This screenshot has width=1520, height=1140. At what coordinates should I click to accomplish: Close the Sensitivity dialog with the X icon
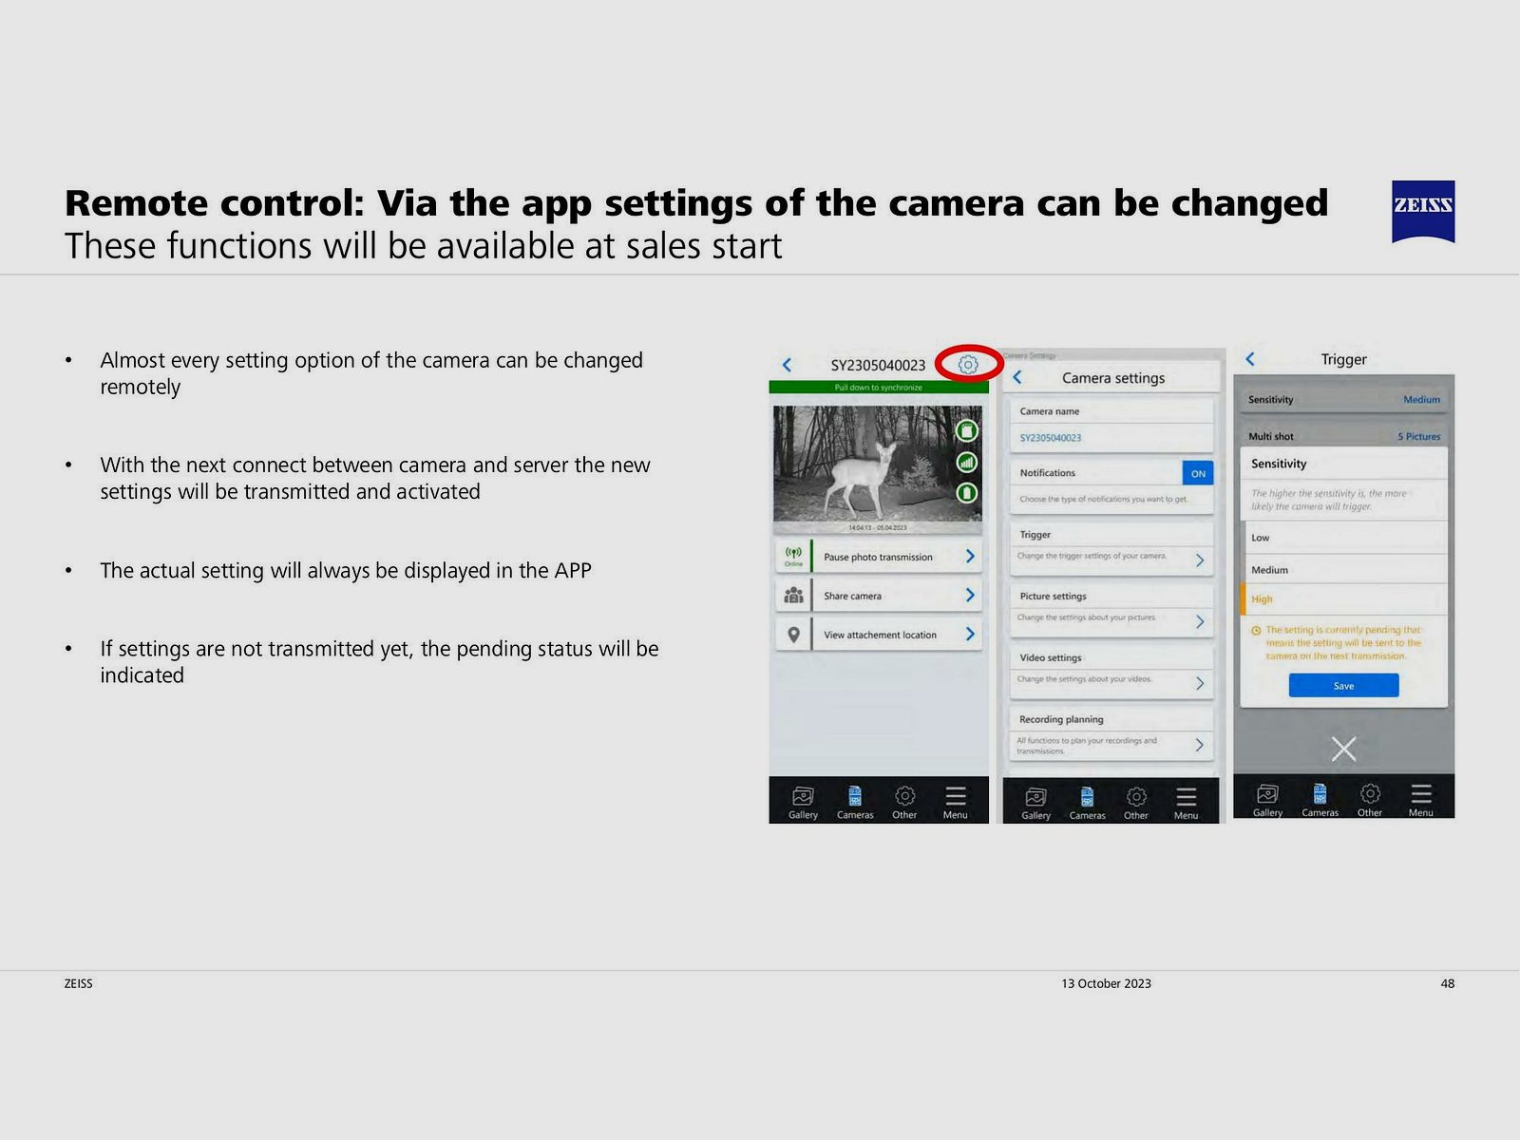[x=1343, y=750]
